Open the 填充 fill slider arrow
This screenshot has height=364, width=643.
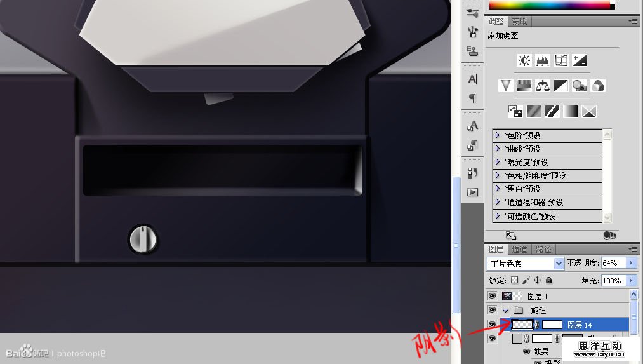[x=631, y=281]
